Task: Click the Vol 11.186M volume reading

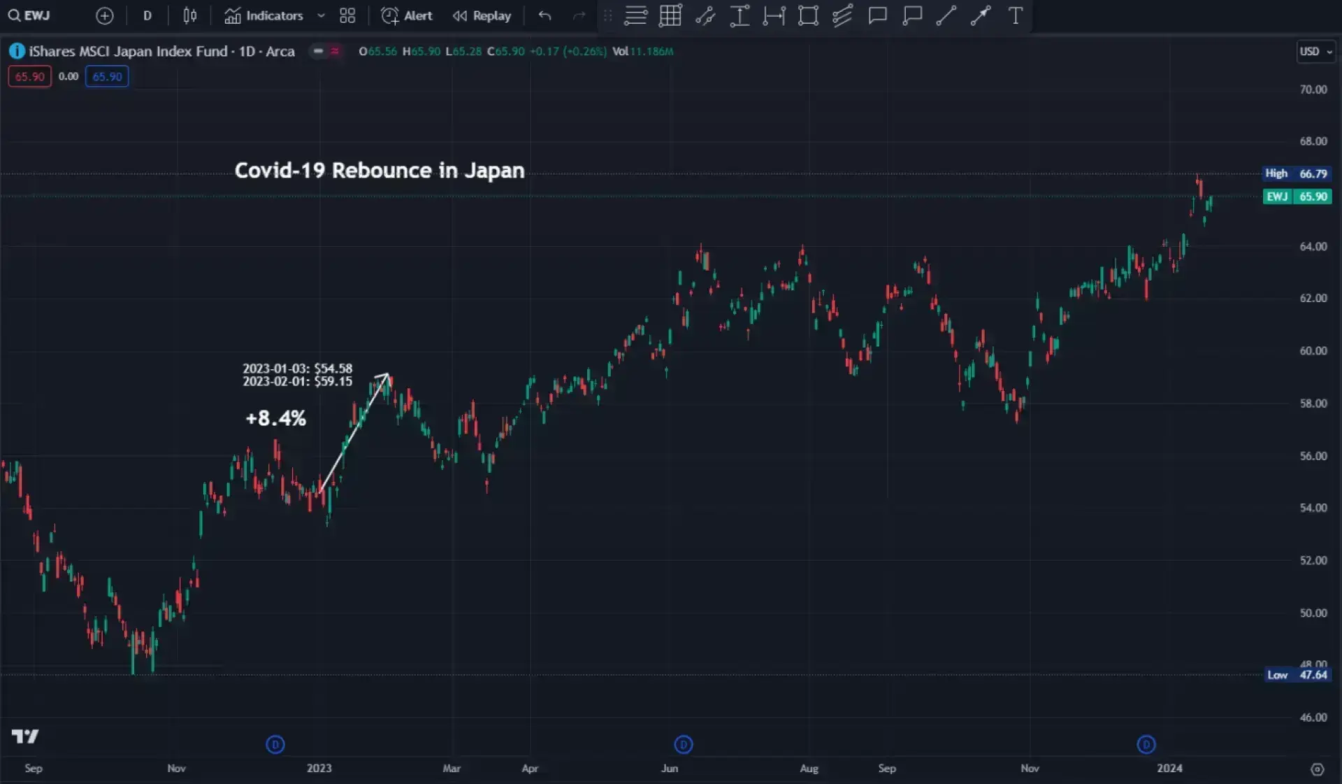Action: [643, 51]
